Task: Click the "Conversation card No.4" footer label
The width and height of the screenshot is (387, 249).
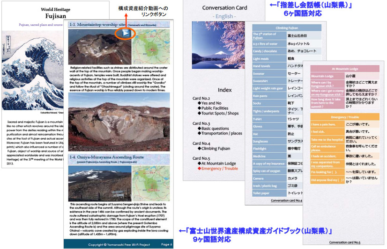Action: 287,200
